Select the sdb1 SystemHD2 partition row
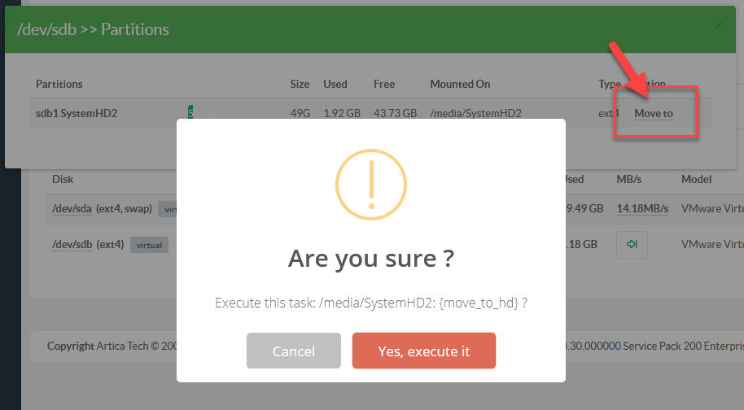 pyautogui.click(x=77, y=113)
